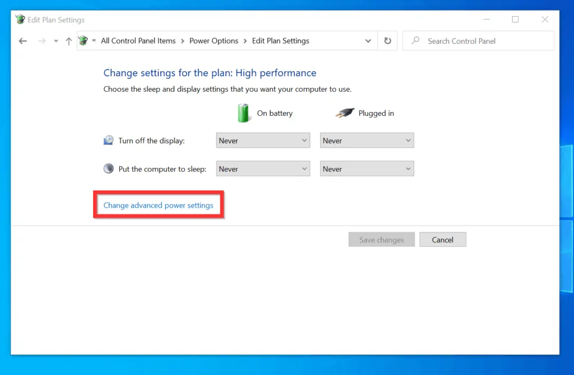This screenshot has width=574, height=375.
Task: Click the display icon next to Turn off the display
Action: point(108,139)
